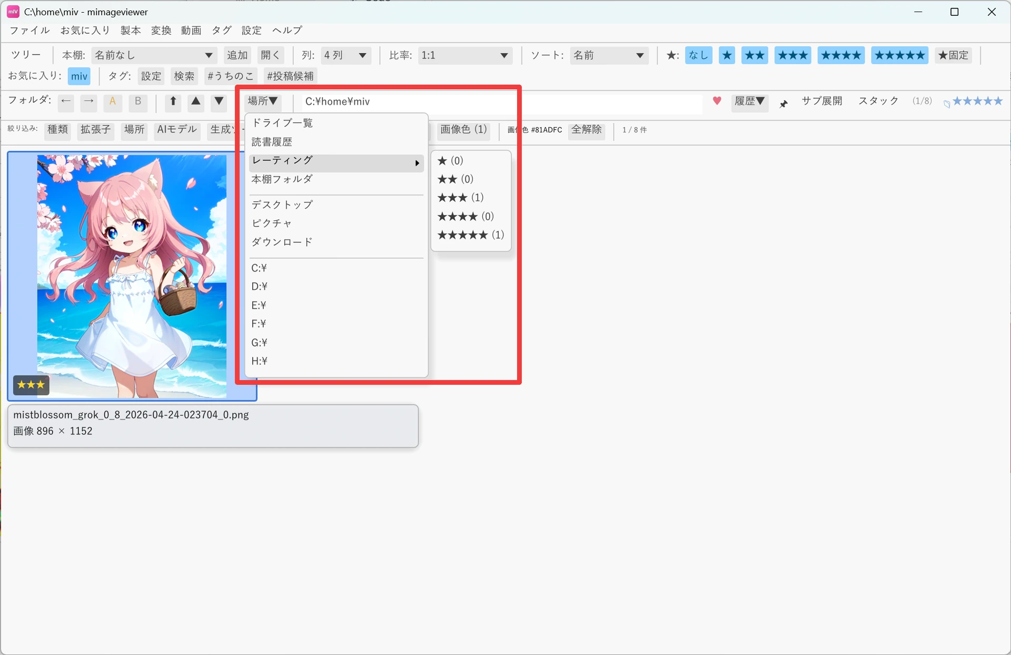Open the 列 column count dropdown
The height and width of the screenshot is (655, 1011).
tap(346, 55)
